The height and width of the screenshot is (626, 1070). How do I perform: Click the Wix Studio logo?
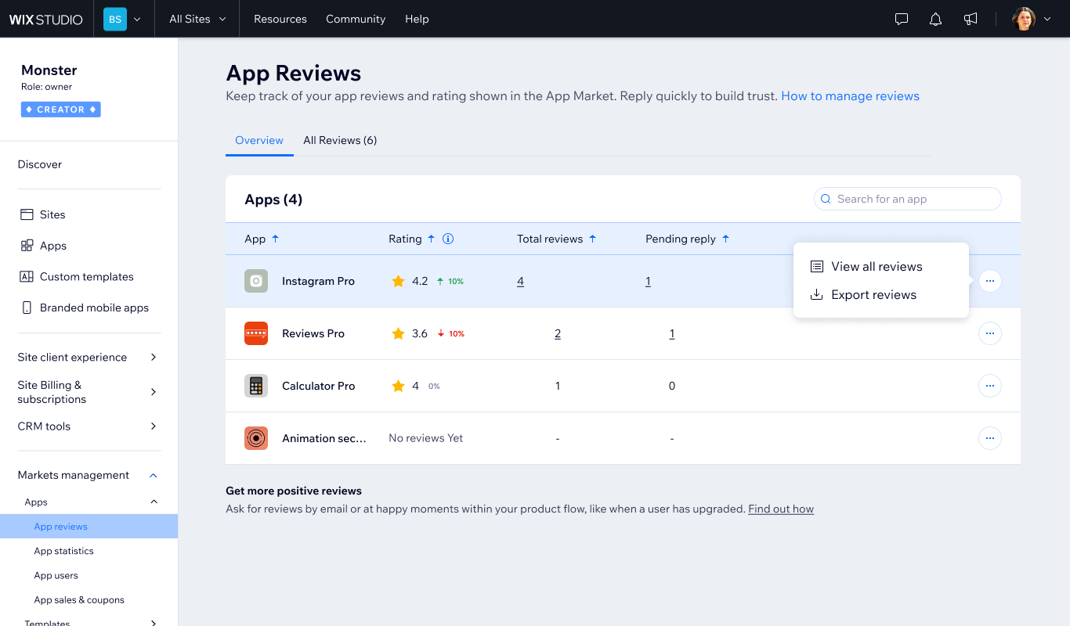point(46,20)
